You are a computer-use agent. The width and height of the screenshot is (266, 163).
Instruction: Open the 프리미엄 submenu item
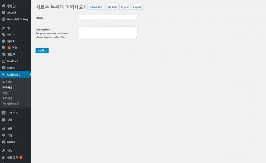8,98
